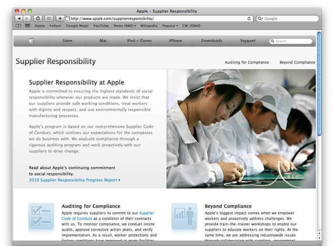Open the YouTube bookmark

click(101, 26)
